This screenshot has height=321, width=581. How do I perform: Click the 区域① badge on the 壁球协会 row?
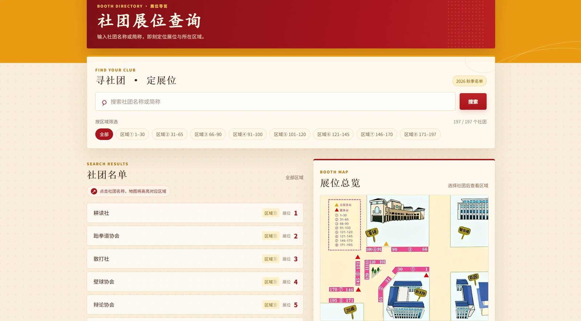tap(271, 282)
